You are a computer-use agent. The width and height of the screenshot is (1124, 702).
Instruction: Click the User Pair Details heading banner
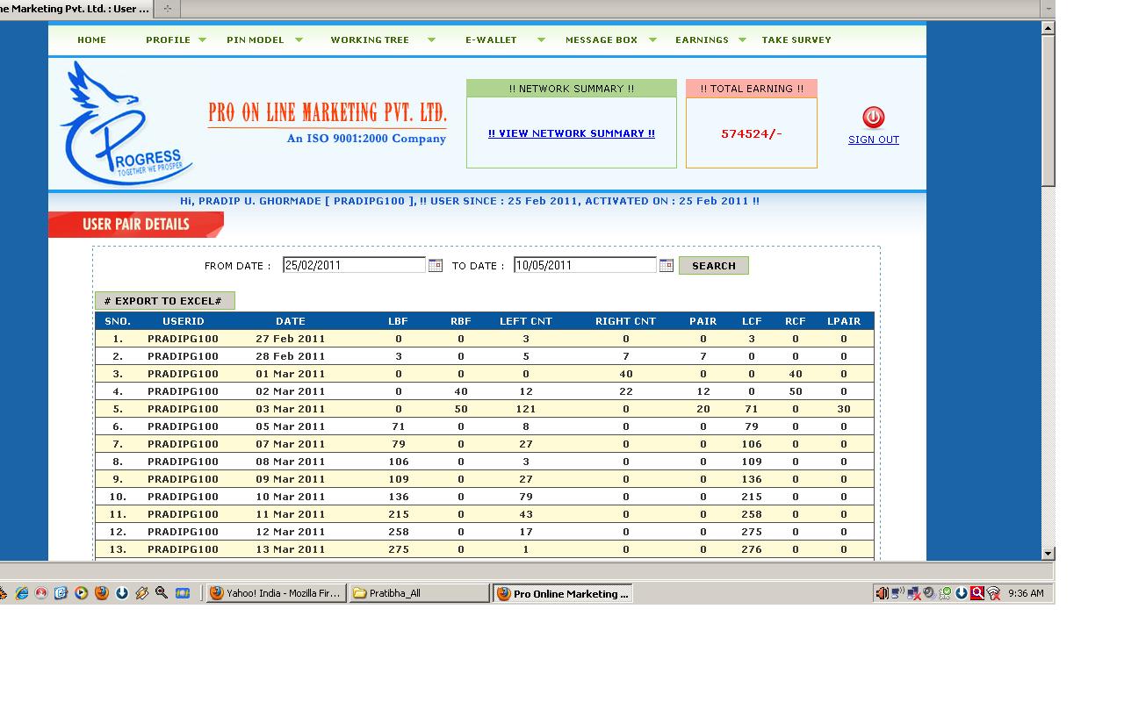pyautogui.click(x=136, y=224)
